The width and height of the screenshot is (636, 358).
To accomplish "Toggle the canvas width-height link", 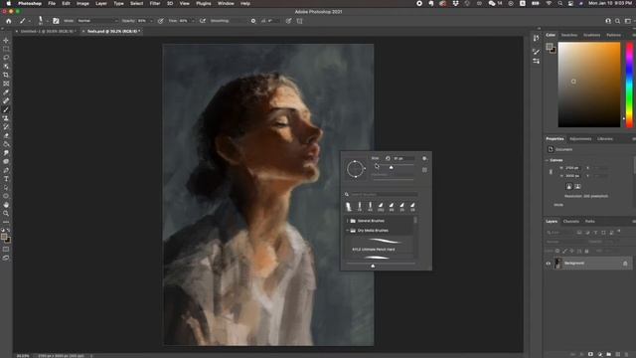I will click(551, 172).
